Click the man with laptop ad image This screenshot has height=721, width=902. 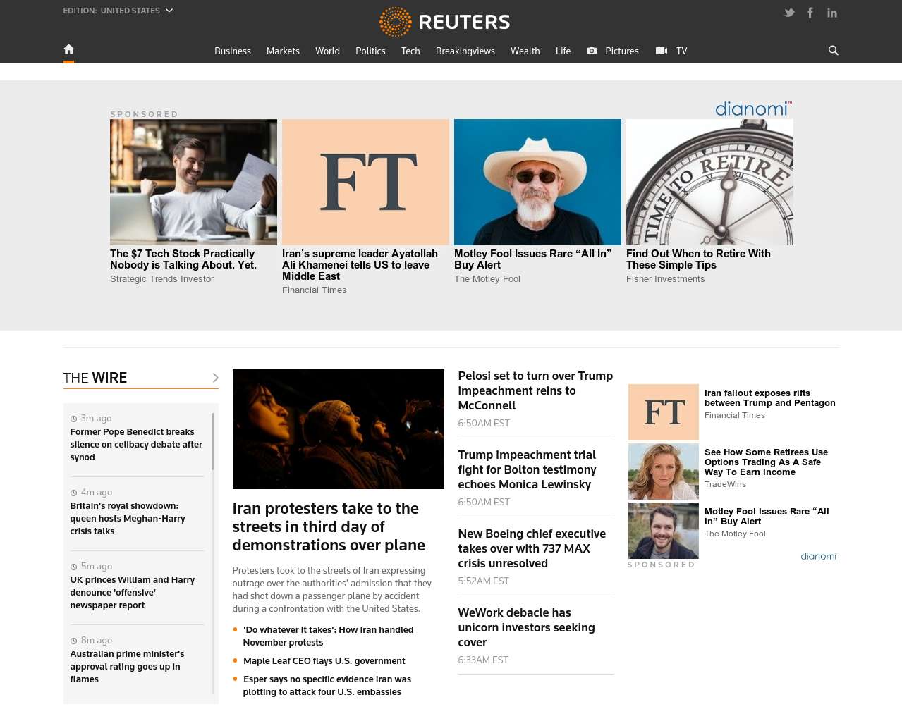[x=193, y=182]
